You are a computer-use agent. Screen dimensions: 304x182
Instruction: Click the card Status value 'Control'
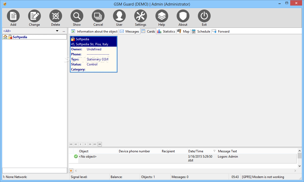(x=92, y=64)
